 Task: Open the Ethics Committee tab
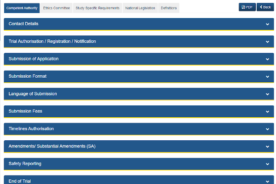point(56,8)
